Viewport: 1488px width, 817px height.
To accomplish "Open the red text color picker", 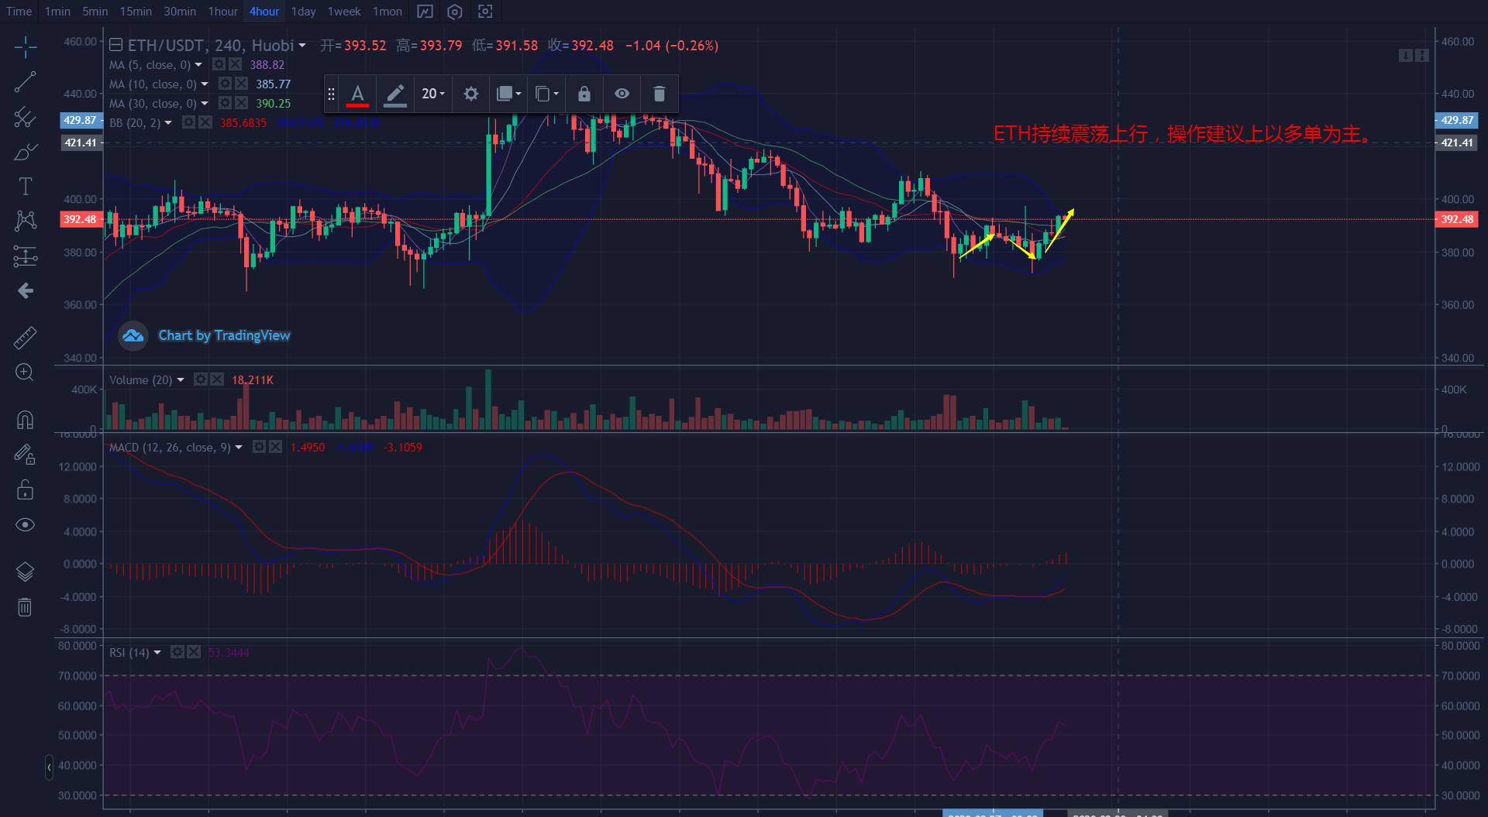I will (357, 94).
